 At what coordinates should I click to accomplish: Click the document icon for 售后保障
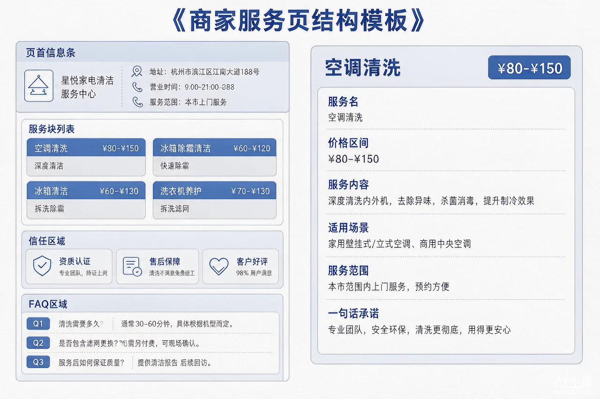pos(132,266)
